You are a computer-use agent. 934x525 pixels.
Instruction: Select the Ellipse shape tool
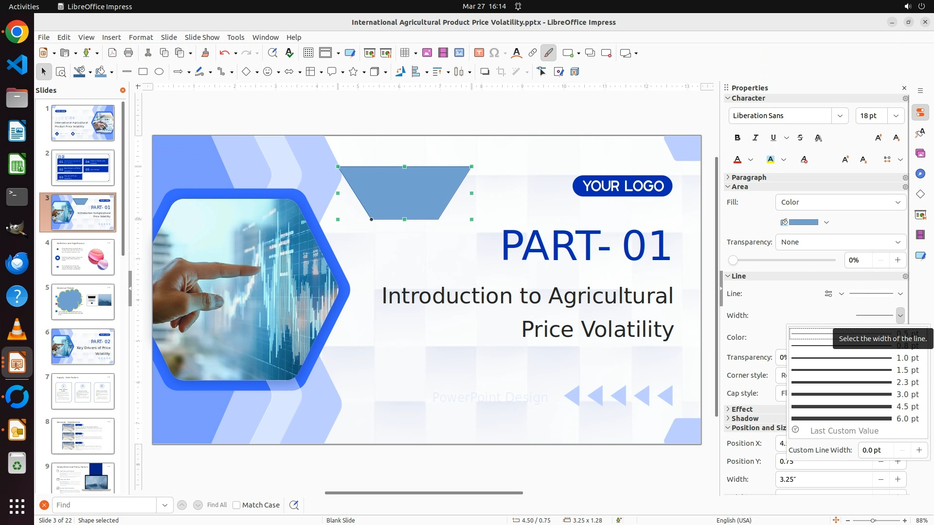[x=159, y=72]
